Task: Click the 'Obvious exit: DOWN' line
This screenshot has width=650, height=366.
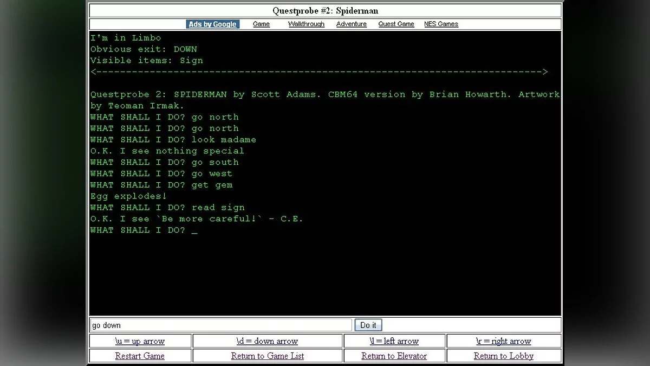Action: point(144,49)
